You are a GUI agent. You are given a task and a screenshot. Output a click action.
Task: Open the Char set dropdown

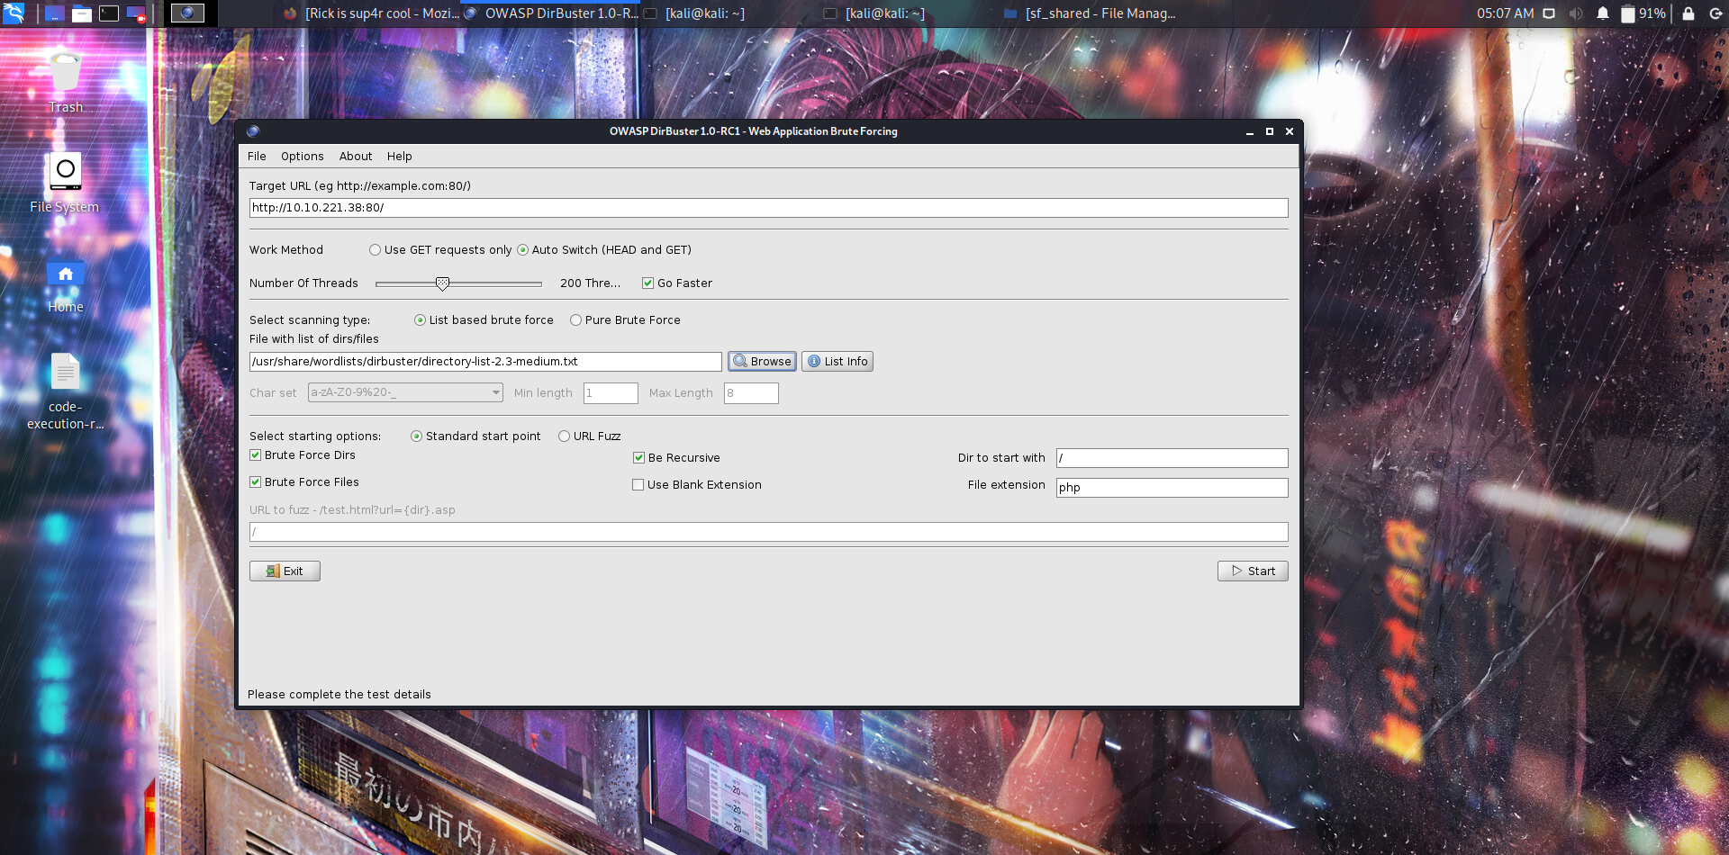point(405,393)
